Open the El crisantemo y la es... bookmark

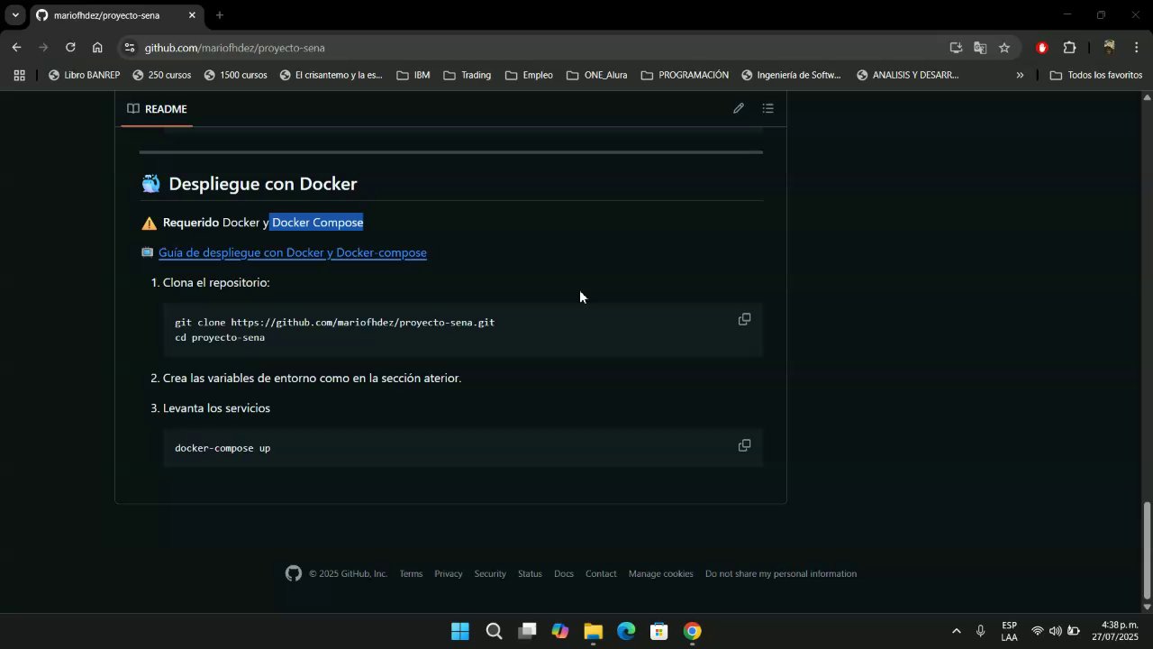coord(331,76)
